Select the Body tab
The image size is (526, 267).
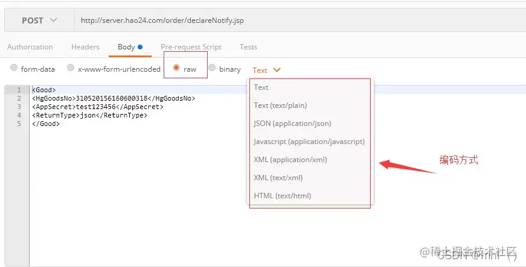pyautogui.click(x=130, y=47)
